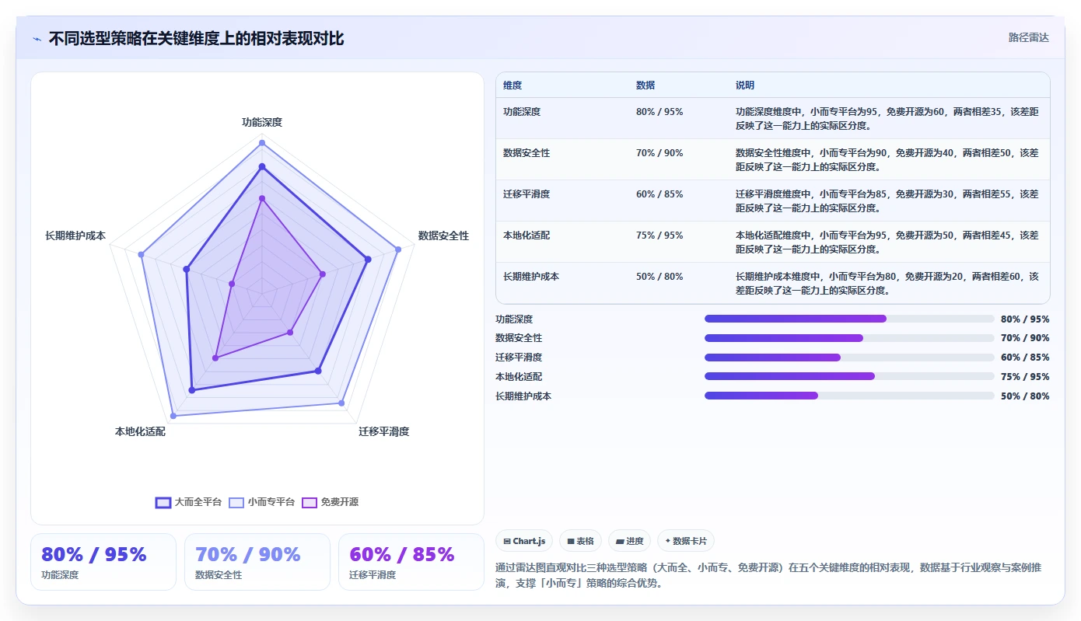
Task: Click the 免费开源 data point on 功能深度 axis
Action: (x=262, y=198)
